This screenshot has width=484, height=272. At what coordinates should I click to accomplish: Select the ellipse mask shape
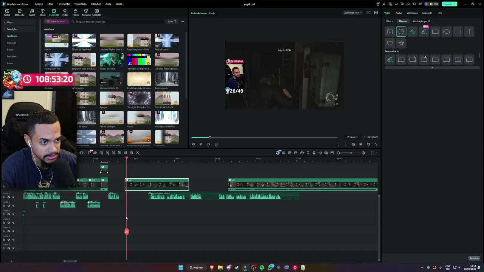pyautogui.click(x=447, y=32)
